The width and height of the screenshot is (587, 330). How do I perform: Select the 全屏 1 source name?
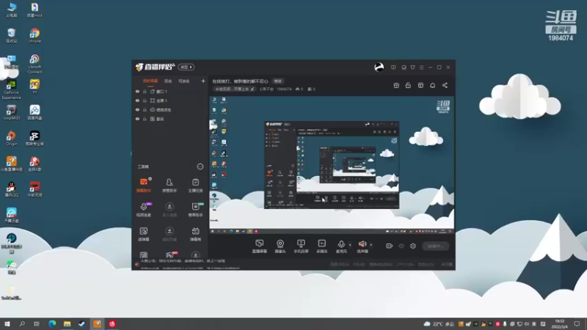(x=161, y=100)
